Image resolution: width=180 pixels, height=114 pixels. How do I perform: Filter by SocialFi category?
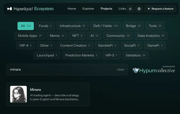pyautogui.click(x=132, y=46)
